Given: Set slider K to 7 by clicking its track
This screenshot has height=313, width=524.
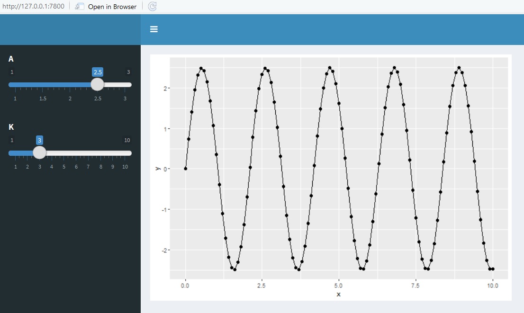Looking at the screenshot, I should tap(88, 152).
